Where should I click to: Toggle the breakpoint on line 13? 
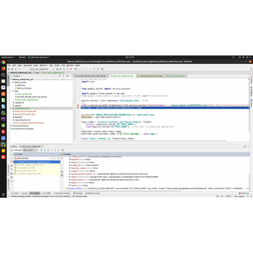78,108
